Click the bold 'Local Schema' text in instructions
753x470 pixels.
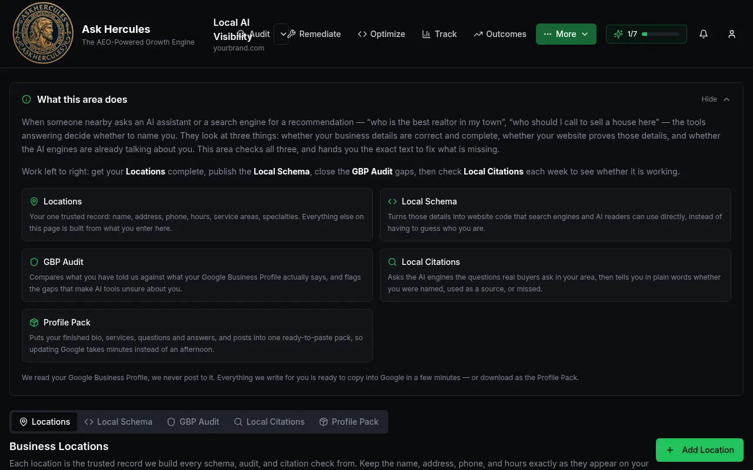282,172
